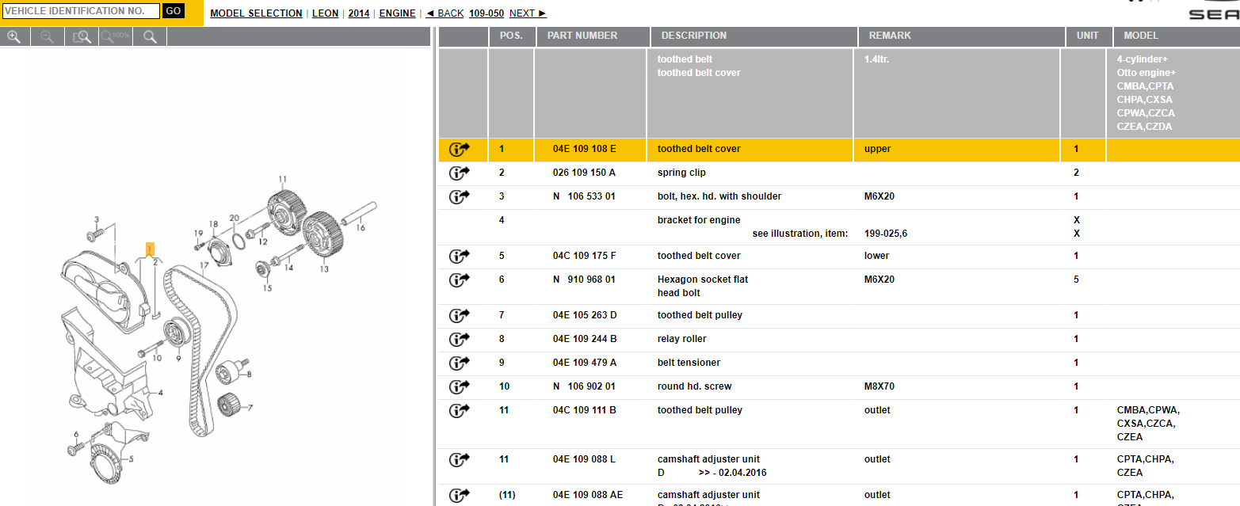This screenshot has height=506, width=1240.
Task: Reset diagram zoom to 100%
Action: point(116,36)
